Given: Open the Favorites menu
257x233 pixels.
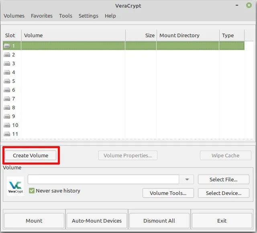Looking at the screenshot, I should (42, 16).
